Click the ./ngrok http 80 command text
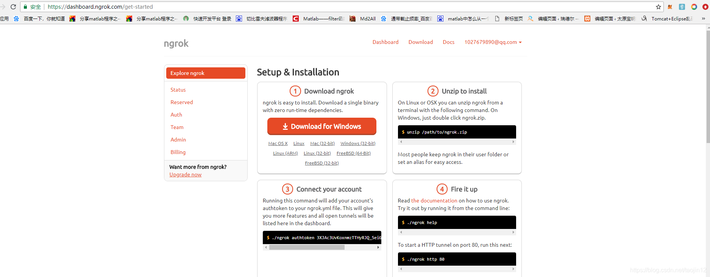The image size is (710, 277). coord(426,259)
